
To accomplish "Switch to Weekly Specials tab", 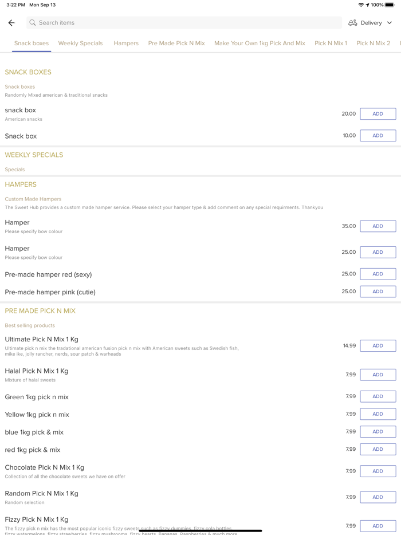I will click(x=80, y=44).
